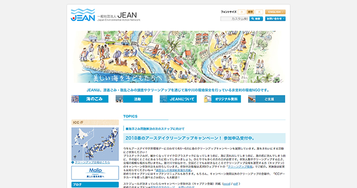Viewport: 357px width, 188px height.
Task: Open the ご支援 menu
Action: tap(267, 99)
